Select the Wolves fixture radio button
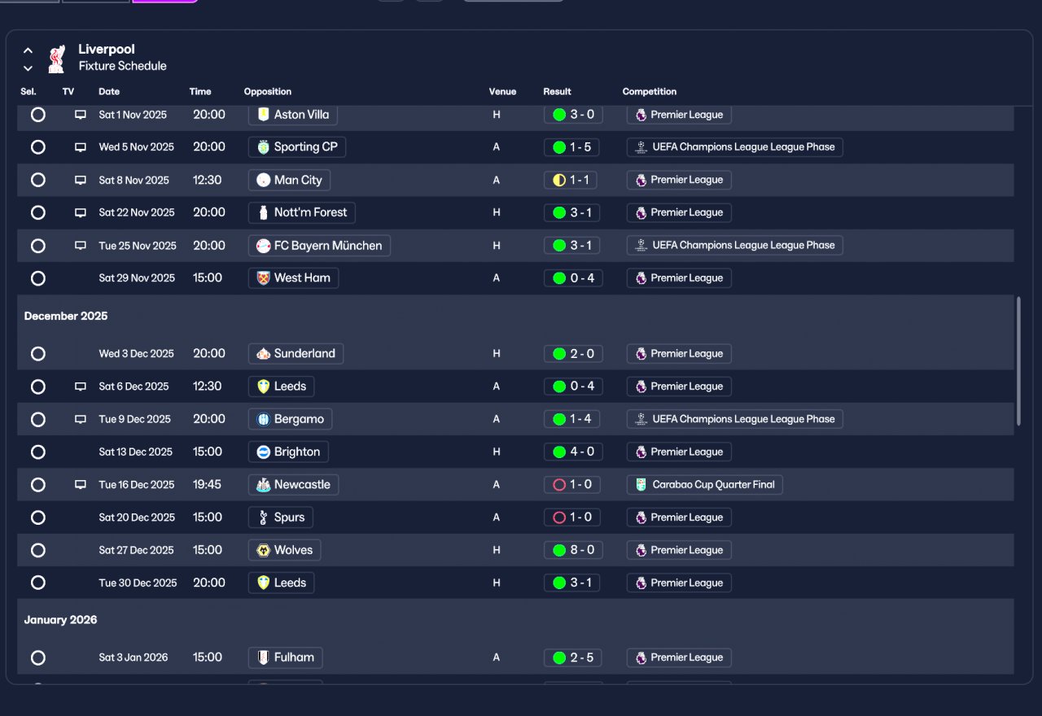The image size is (1042, 716). coord(38,550)
